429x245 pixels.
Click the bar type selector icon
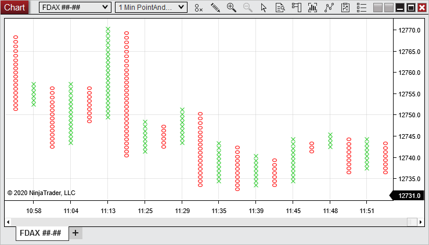click(x=199, y=8)
